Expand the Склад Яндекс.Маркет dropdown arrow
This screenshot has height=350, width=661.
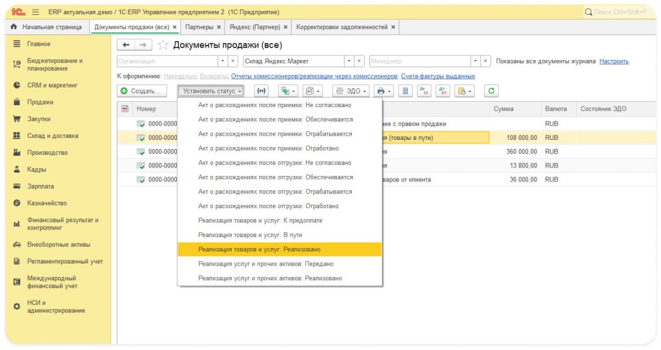[349, 61]
